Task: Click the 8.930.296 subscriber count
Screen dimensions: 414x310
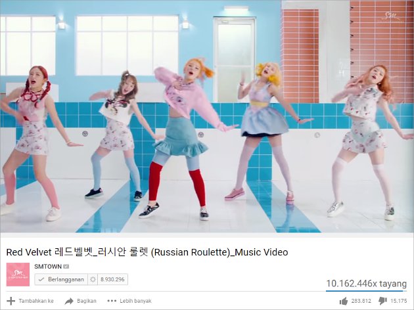Action: (113, 279)
